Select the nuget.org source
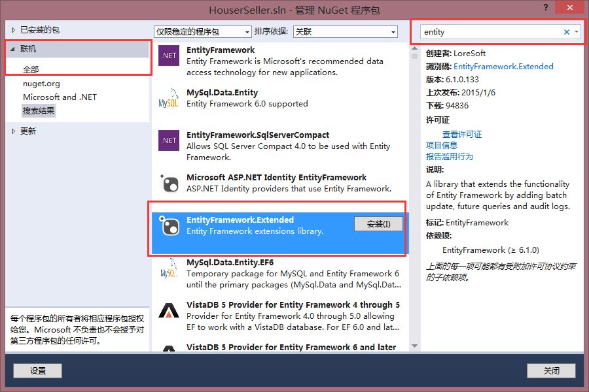589x392 pixels. click(x=41, y=84)
